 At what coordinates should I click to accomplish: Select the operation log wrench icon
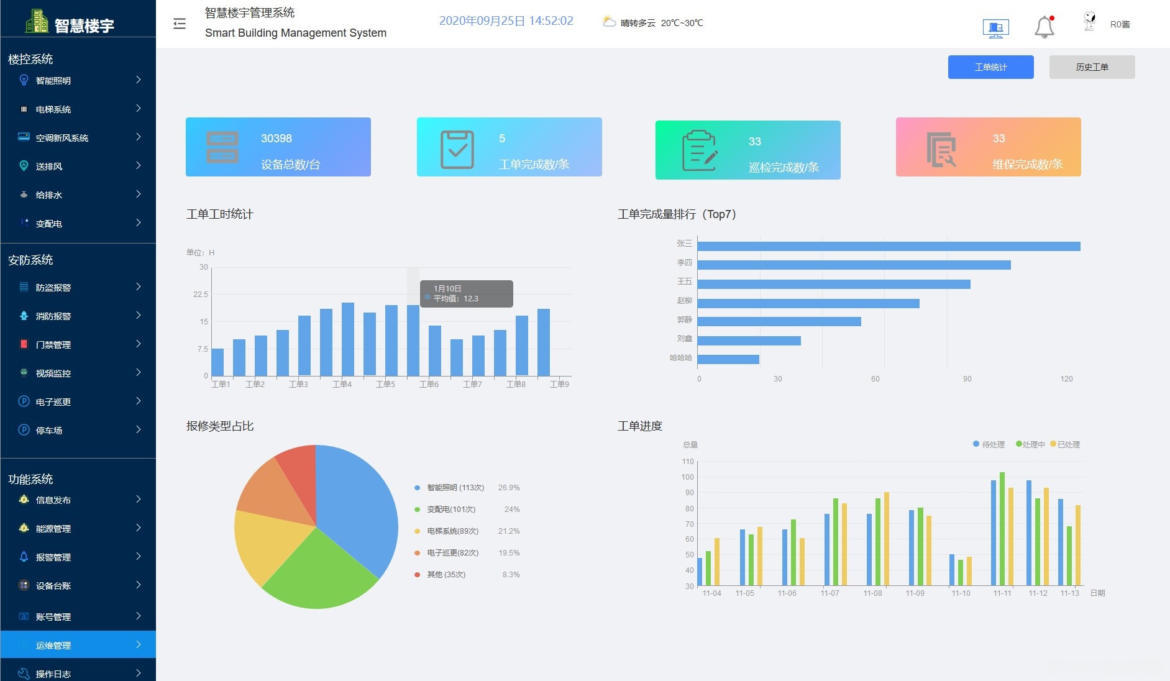click(x=24, y=674)
